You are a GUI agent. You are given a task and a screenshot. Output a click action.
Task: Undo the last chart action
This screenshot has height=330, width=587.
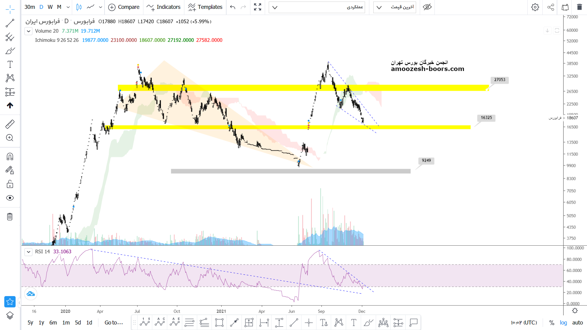(x=233, y=7)
